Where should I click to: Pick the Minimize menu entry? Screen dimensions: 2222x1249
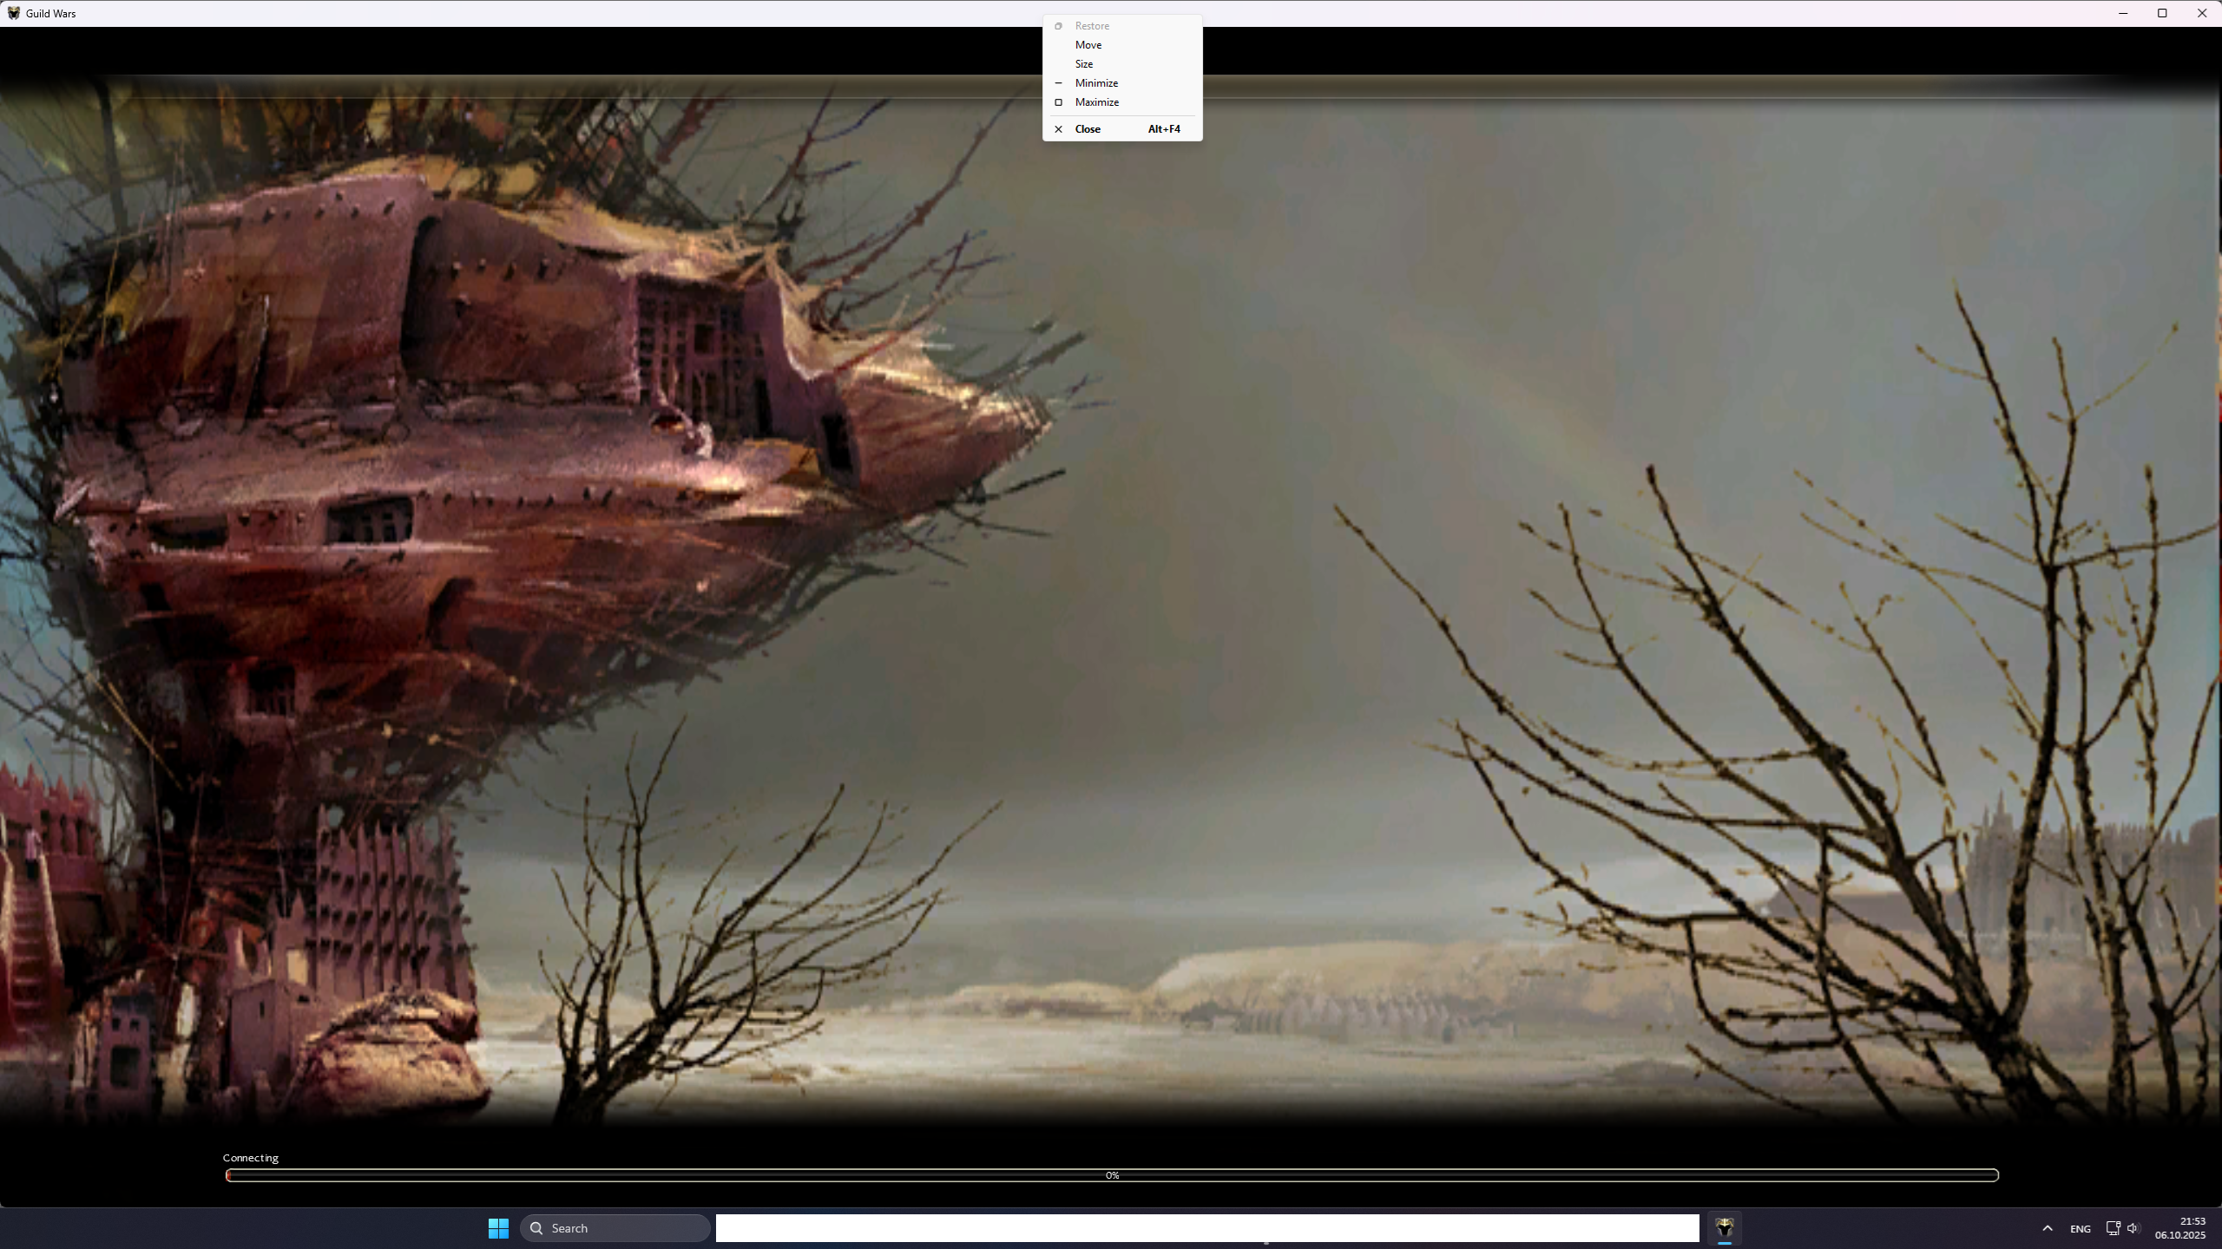click(x=1095, y=83)
